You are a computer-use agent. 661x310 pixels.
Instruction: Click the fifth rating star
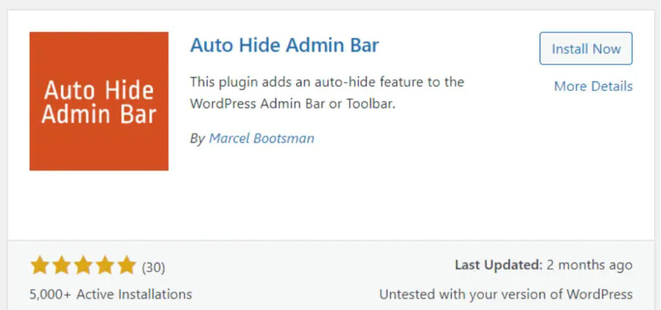coord(127,266)
